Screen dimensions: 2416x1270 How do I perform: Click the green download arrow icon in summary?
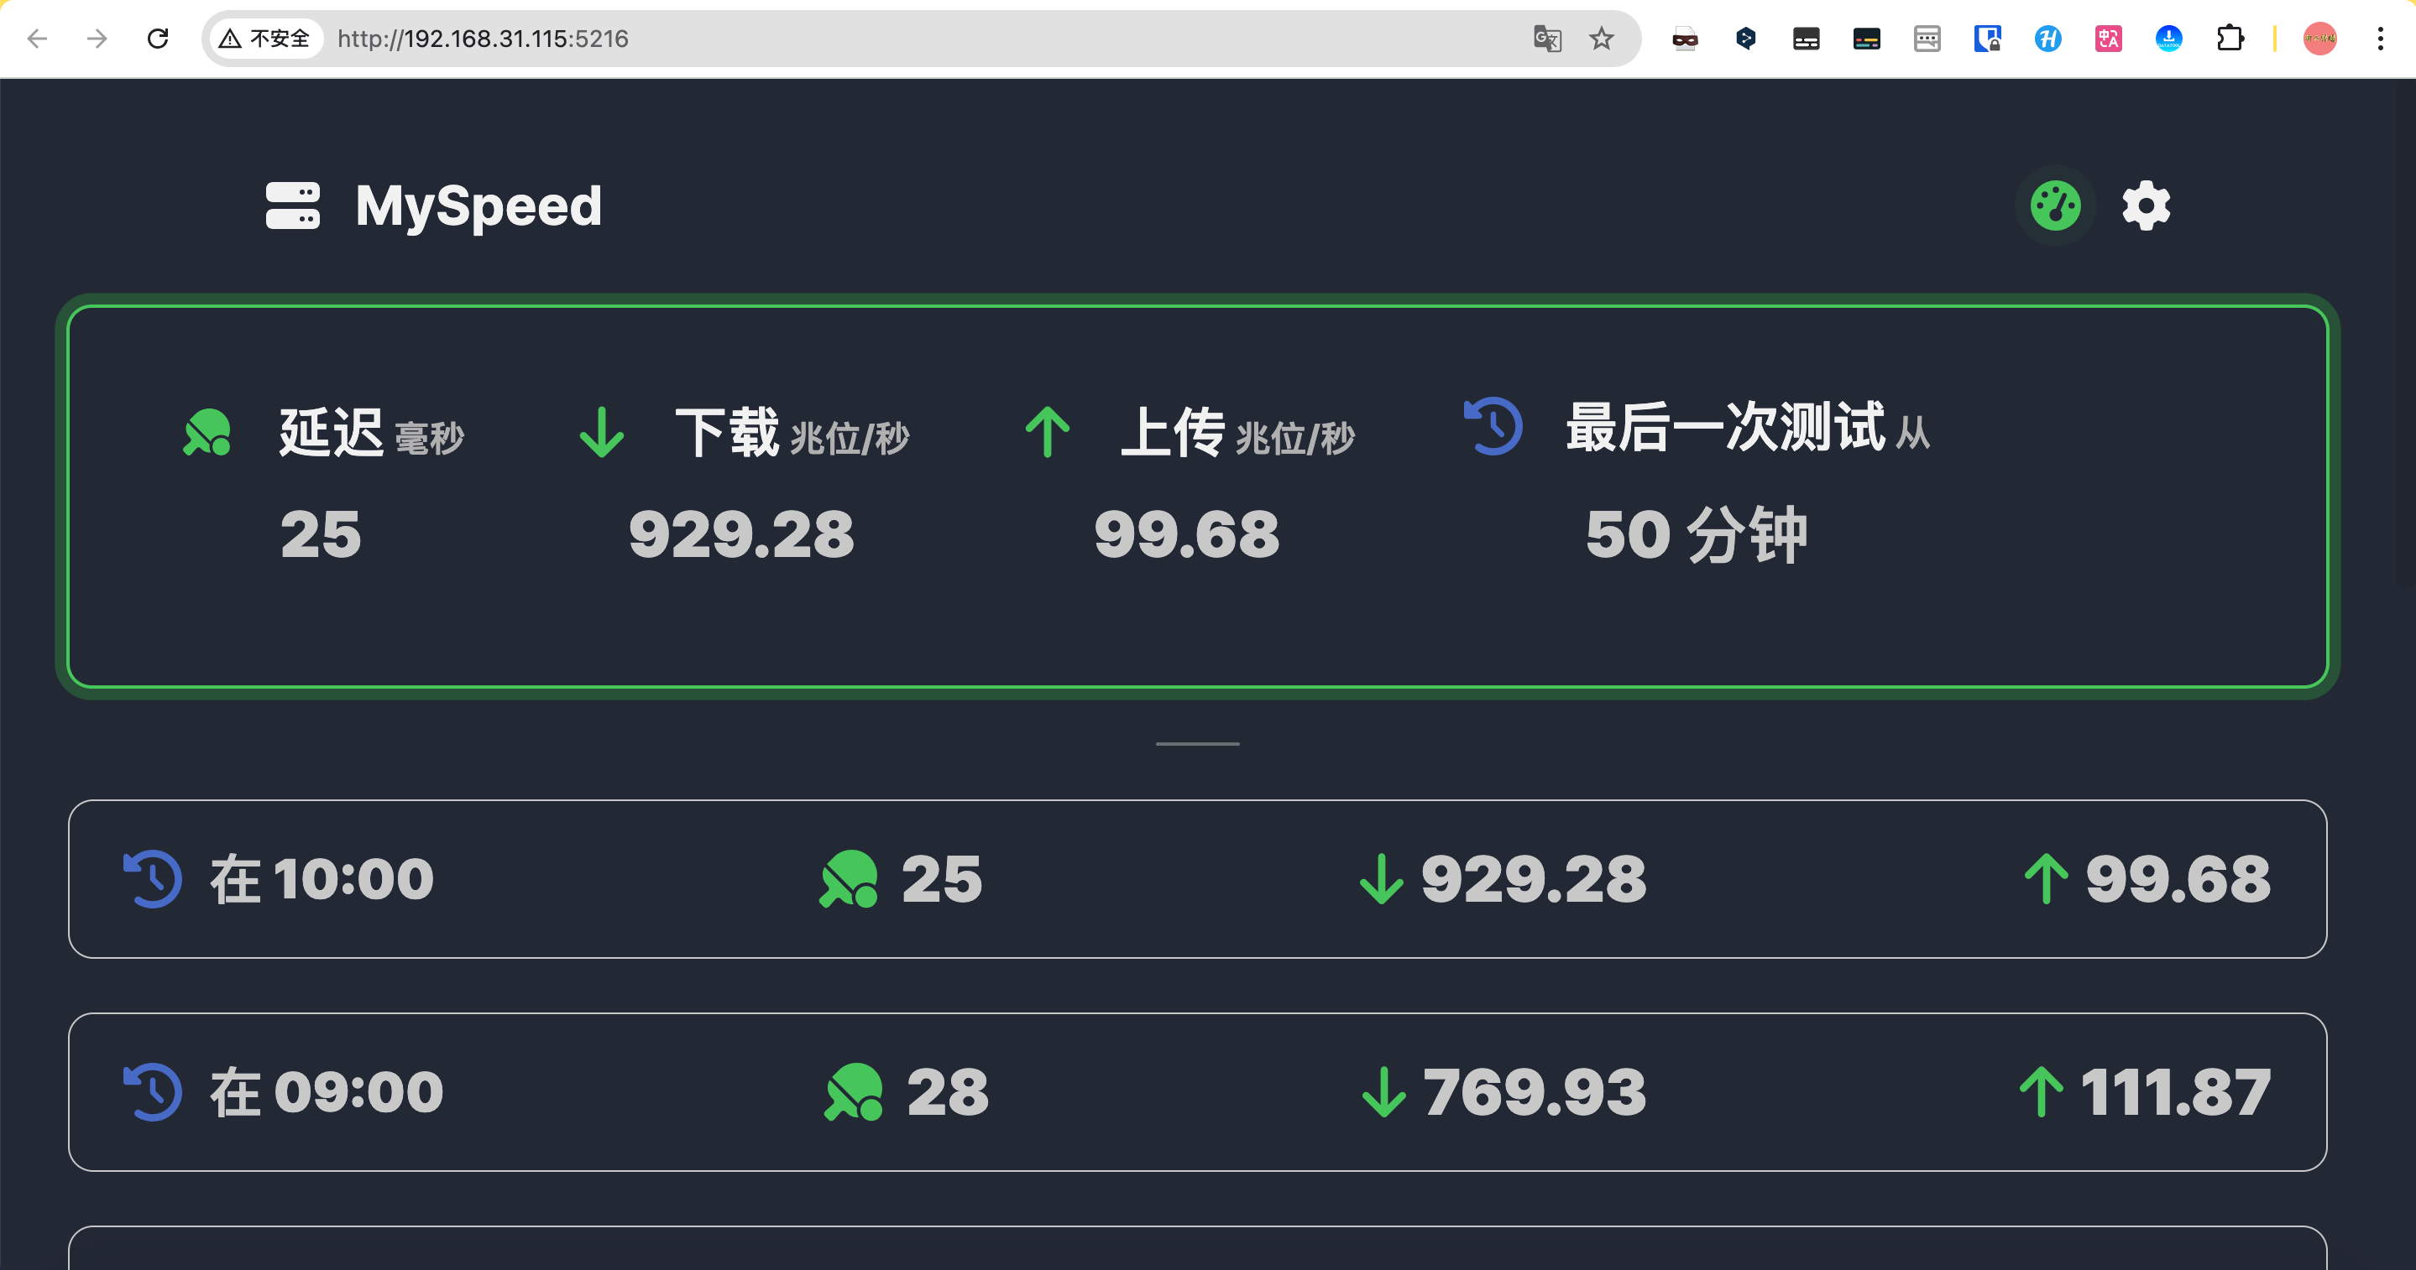coord(601,432)
